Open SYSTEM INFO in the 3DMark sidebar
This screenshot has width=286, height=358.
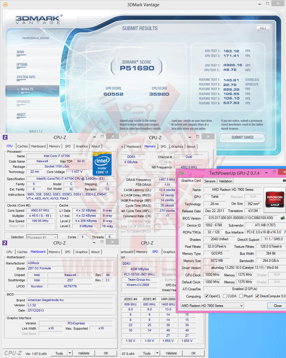click(x=26, y=77)
